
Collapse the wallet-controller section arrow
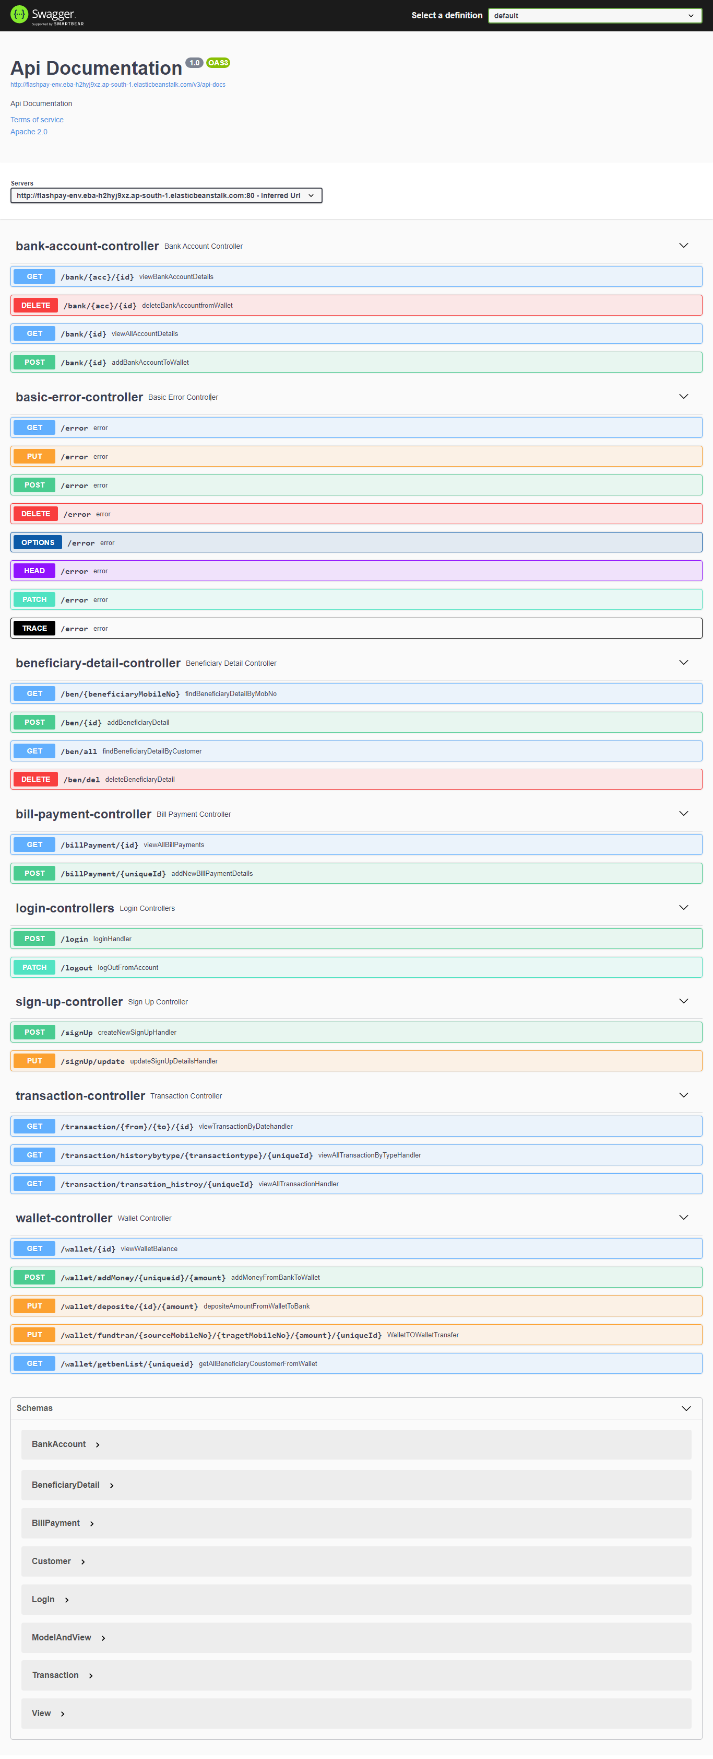(x=683, y=1218)
